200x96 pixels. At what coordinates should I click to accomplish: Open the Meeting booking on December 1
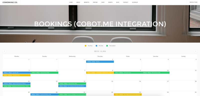pos(100,62)
